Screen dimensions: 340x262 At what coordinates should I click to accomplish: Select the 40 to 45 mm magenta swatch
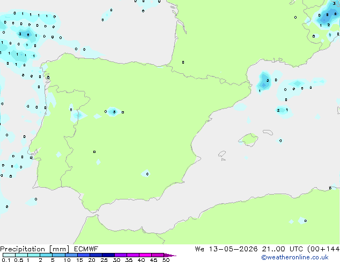145,255
